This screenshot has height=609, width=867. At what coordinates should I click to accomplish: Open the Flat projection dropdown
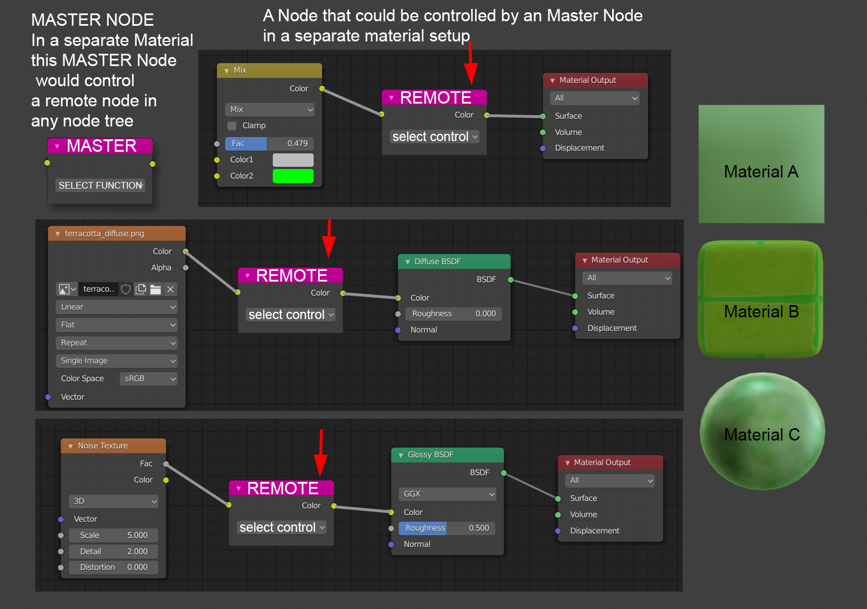tap(116, 325)
